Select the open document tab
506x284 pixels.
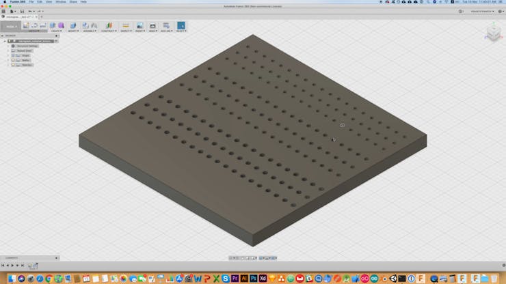18,17
